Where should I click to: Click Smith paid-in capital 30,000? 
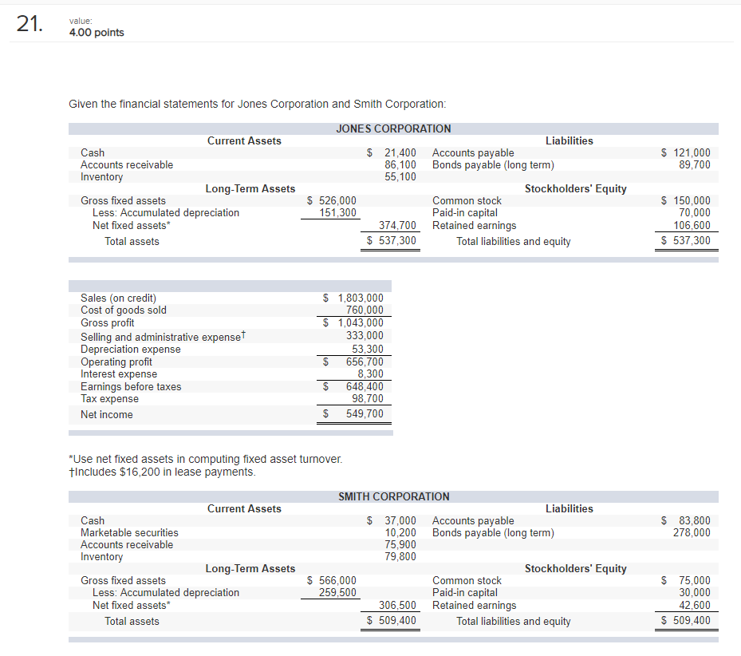pyautogui.click(x=695, y=593)
